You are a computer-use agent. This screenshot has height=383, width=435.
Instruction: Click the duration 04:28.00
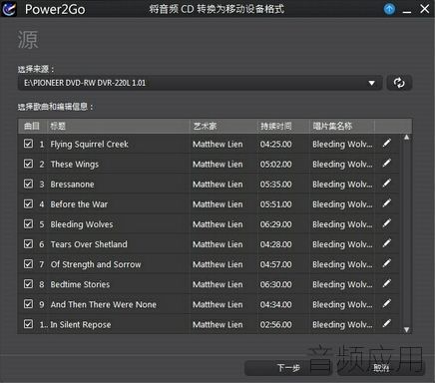click(275, 244)
